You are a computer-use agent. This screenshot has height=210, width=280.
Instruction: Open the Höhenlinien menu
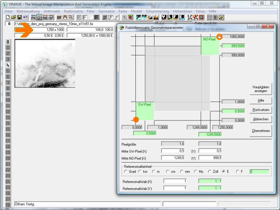click(183, 11)
